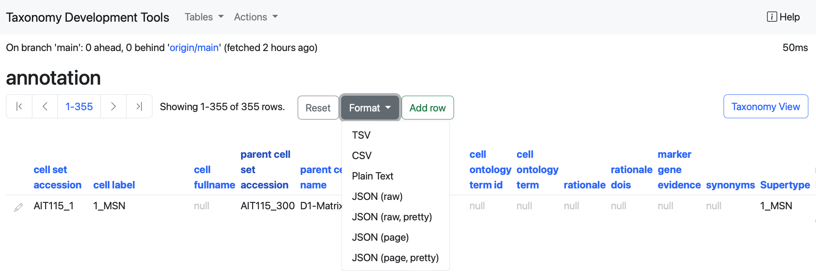Expand the Actions dropdown menu

[x=256, y=17]
